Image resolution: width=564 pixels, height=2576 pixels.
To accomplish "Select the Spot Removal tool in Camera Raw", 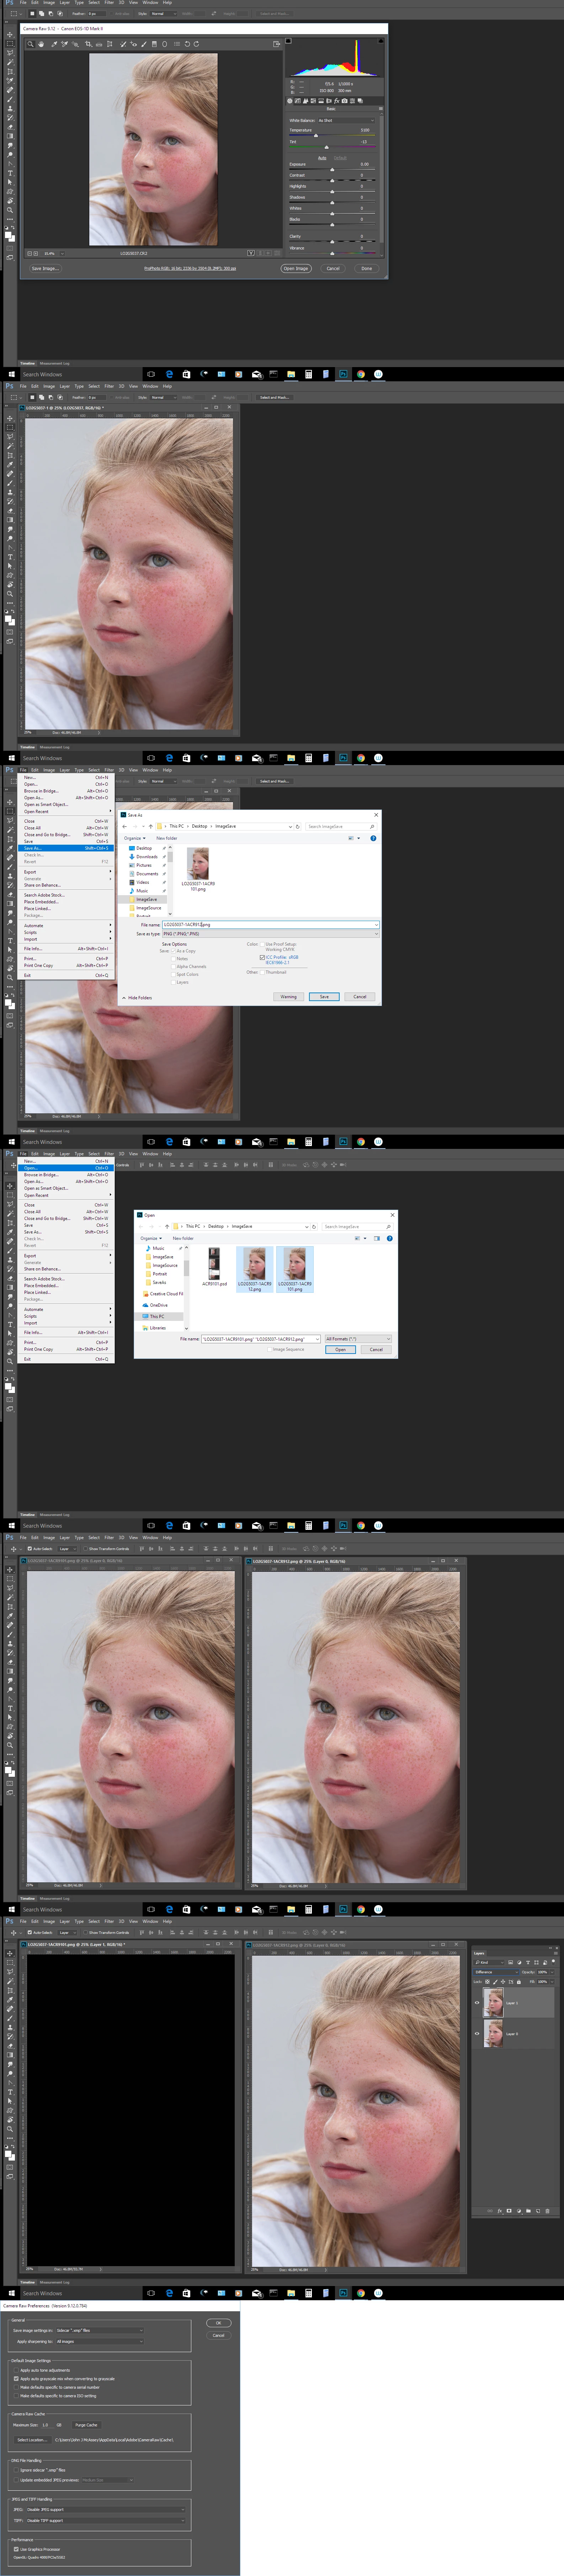I will (123, 44).
